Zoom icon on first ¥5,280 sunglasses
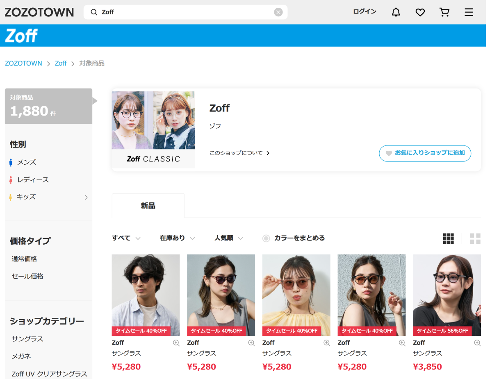This screenshot has height=379, width=492. tap(176, 343)
